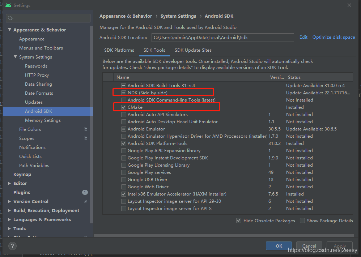Expand the Build, Execution, Deployment node
The height and width of the screenshot is (257, 361).
[x=9, y=210]
